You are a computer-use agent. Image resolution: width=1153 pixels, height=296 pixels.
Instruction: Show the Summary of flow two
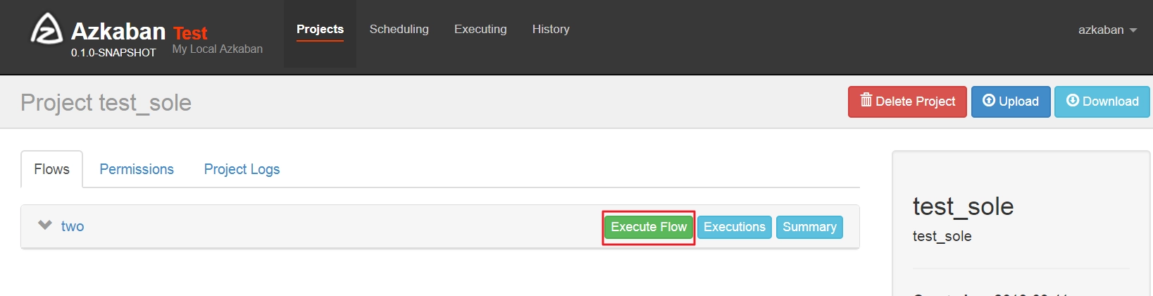tap(809, 227)
